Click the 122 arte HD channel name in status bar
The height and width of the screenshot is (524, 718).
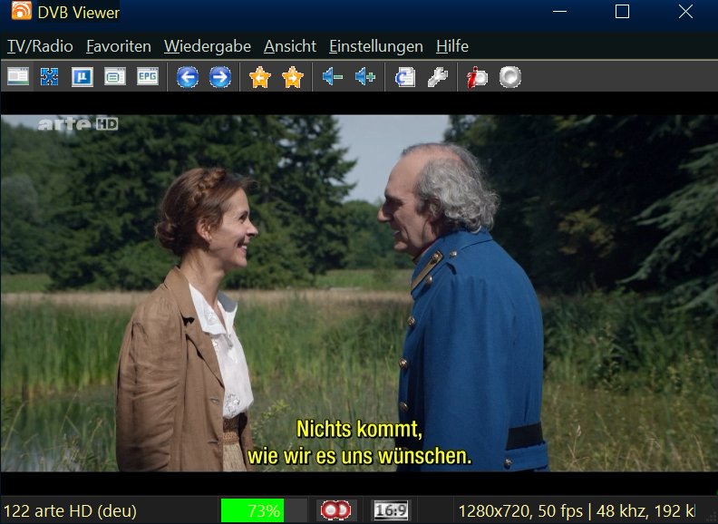pyautogui.click(x=71, y=510)
